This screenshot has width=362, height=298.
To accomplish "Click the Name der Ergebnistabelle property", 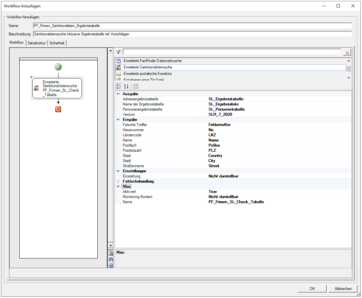I will (x=143, y=104).
